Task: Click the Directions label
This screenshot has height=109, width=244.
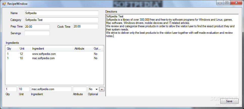Action: pos(111,12)
